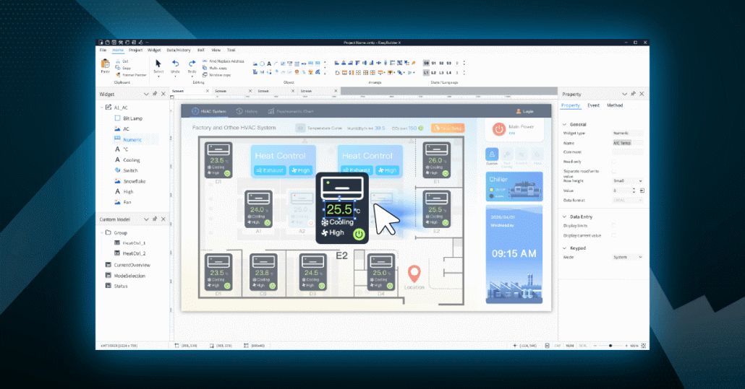Open the Custom Model panel options chevron

(x=146, y=219)
